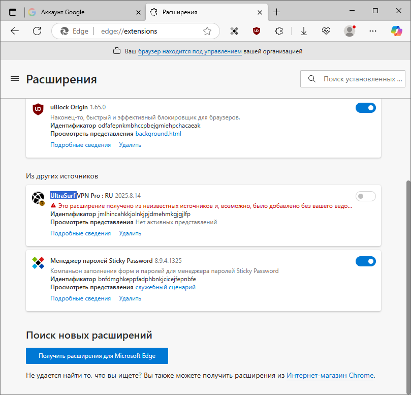Open Sticky Password Подробные сведения link
Viewport: 411px width, 395px height.
[x=80, y=298]
